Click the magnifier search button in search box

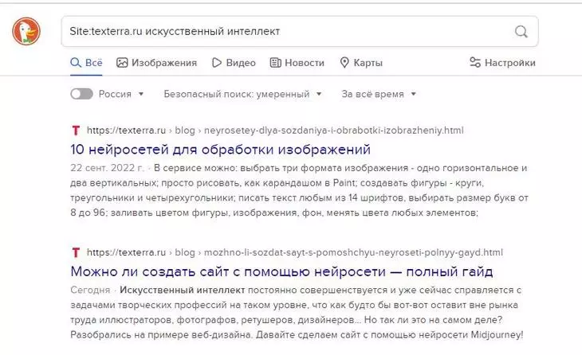coord(521,32)
